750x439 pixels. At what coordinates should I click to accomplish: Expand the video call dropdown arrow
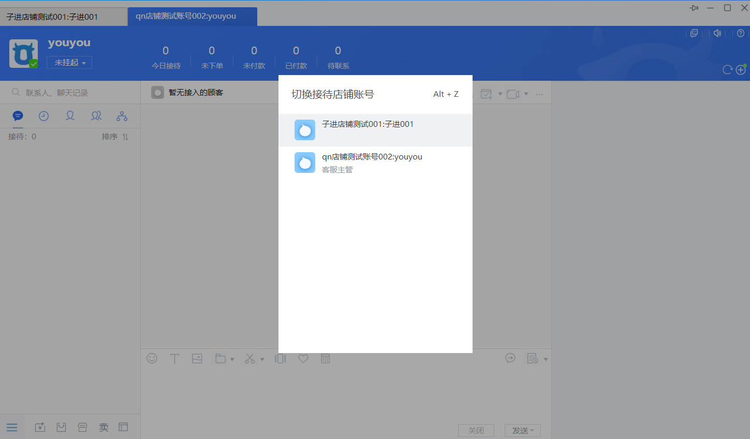526,94
